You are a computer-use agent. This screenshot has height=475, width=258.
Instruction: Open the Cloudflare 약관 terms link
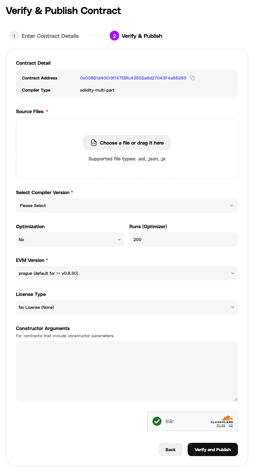pyautogui.click(x=231, y=426)
